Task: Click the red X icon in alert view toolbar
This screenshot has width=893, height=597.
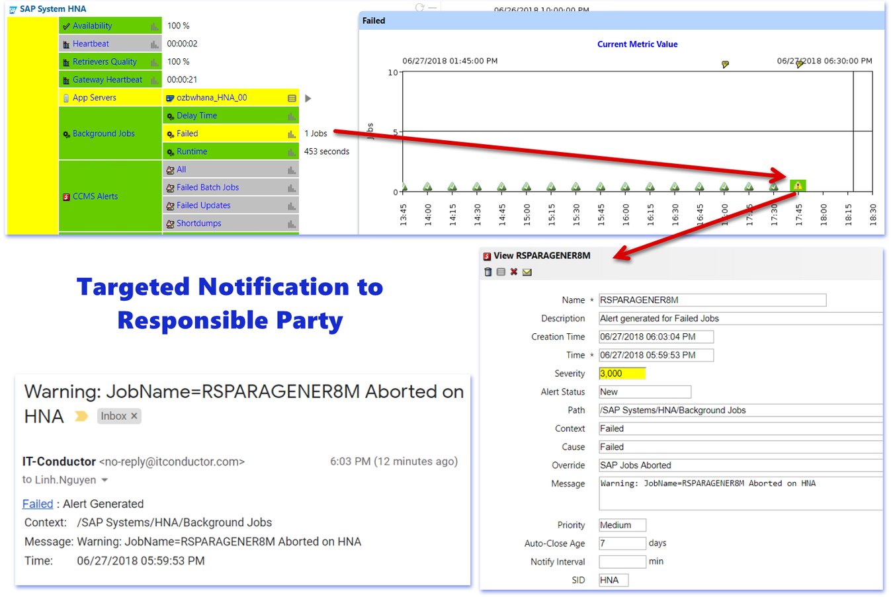Action: (514, 272)
